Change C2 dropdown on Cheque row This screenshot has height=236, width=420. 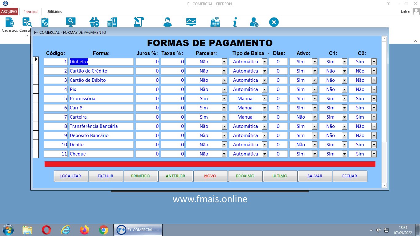(x=374, y=154)
